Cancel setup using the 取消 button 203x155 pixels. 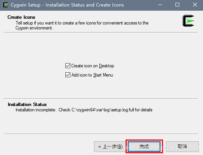[x=182, y=147]
